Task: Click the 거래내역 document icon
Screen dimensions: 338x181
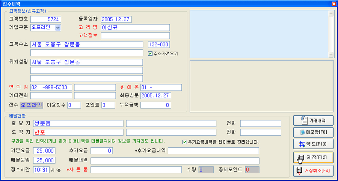Action: click(304, 120)
